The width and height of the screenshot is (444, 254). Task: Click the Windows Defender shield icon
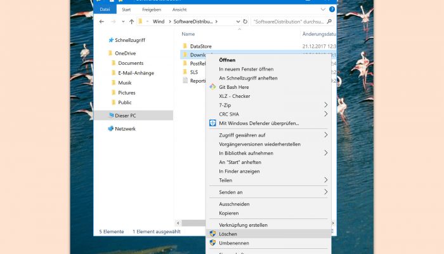(212, 123)
